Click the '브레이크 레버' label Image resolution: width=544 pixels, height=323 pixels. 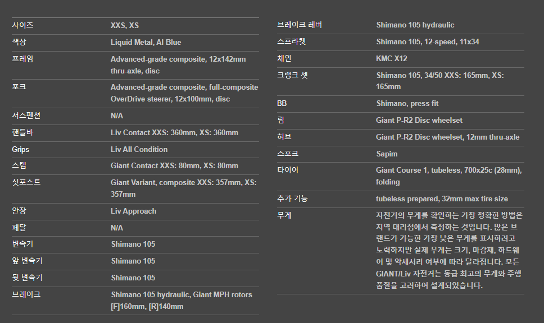point(300,25)
